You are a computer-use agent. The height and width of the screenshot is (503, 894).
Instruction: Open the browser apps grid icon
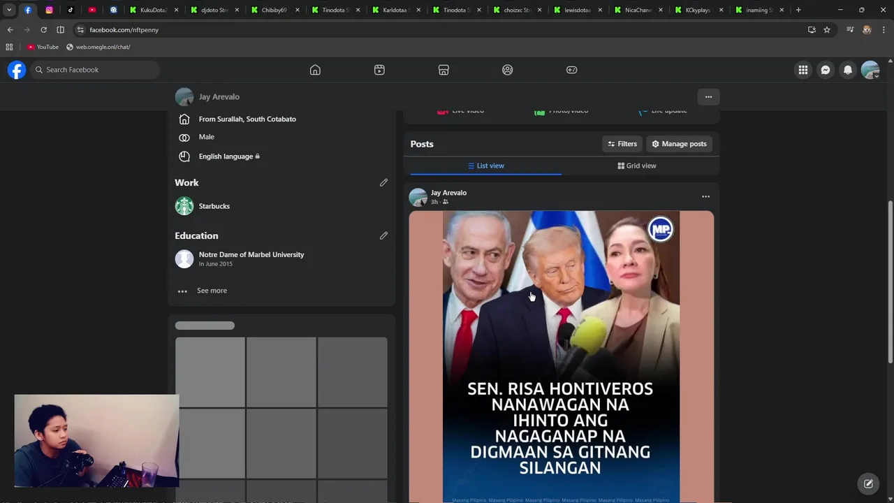click(x=9, y=47)
